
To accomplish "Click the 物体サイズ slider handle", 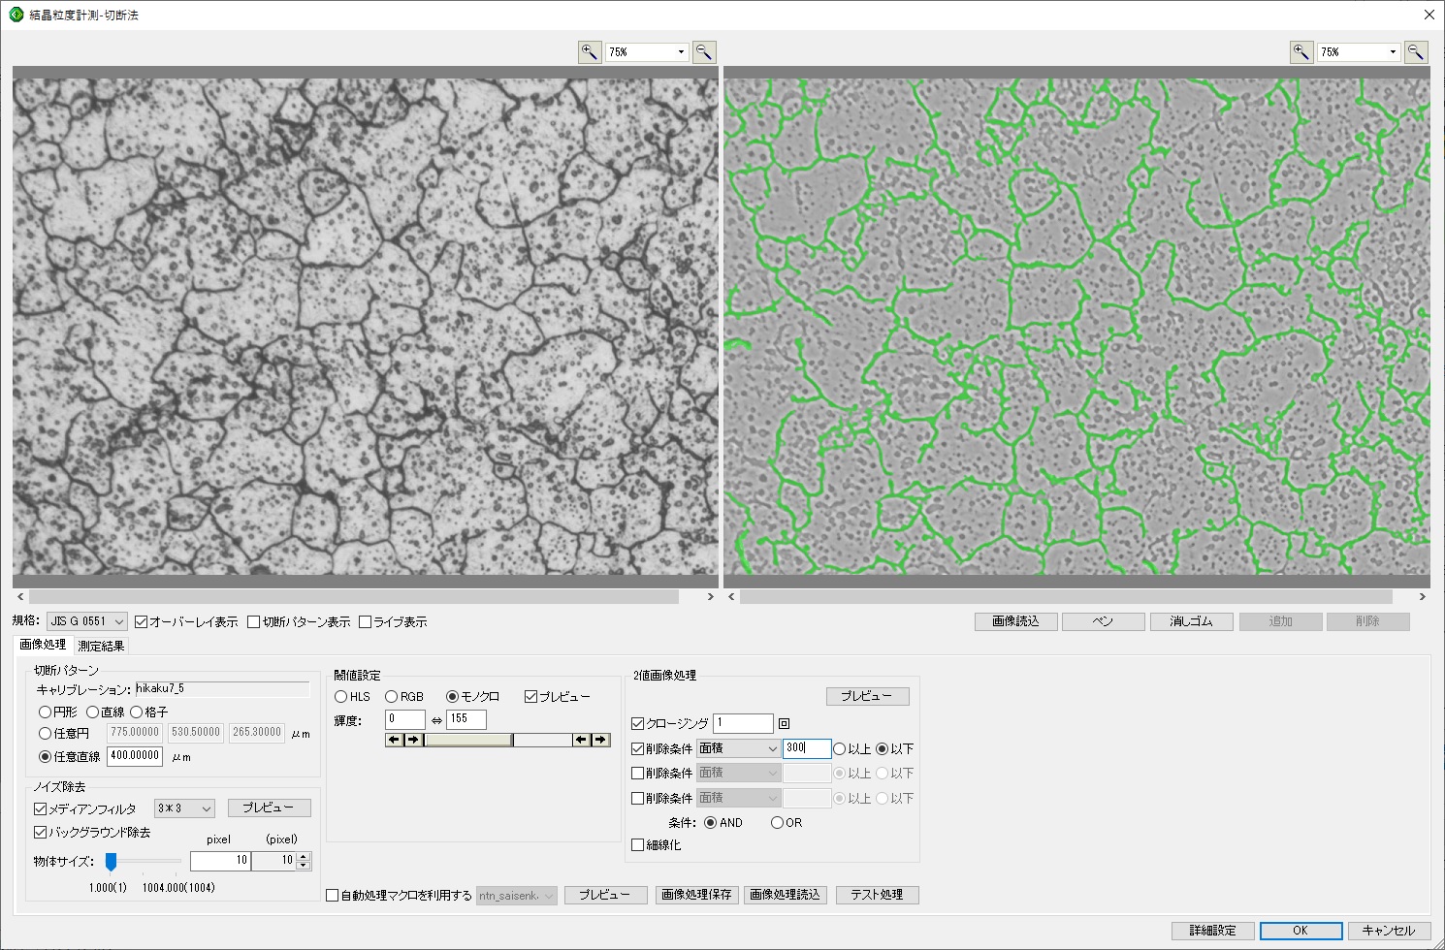I will [x=111, y=861].
